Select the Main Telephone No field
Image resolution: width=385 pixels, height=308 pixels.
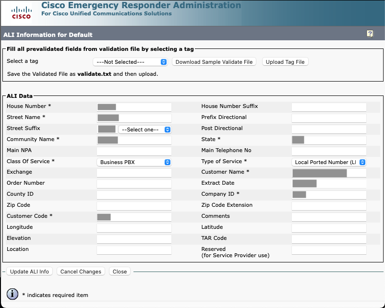tap(329, 151)
